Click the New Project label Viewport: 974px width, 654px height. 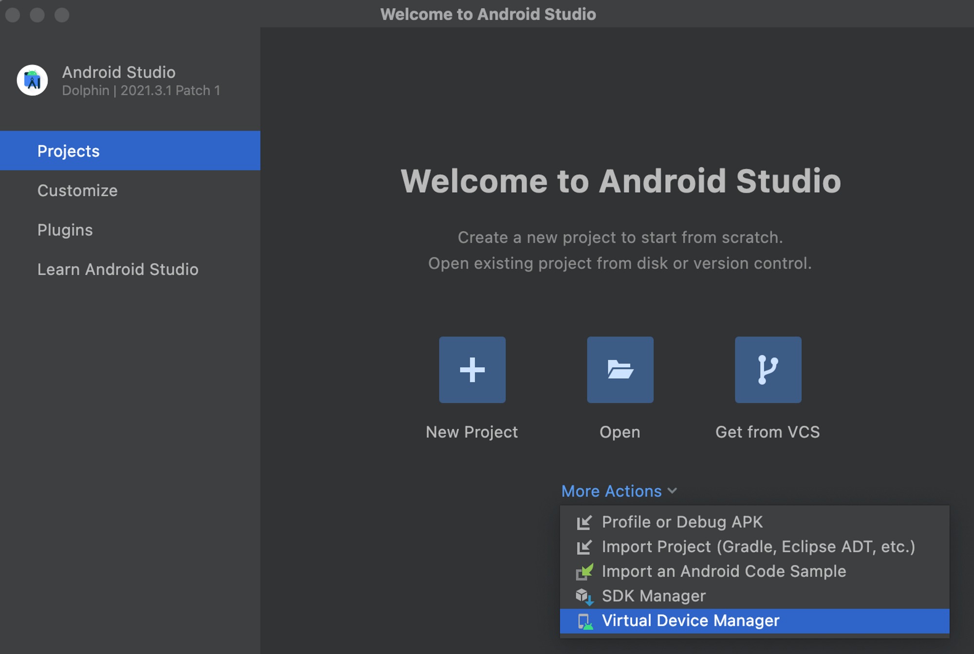point(471,432)
